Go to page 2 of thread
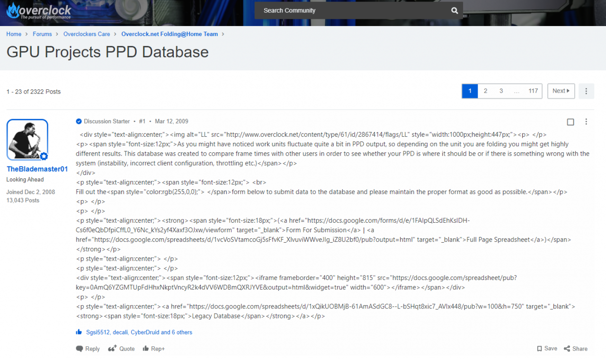The width and height of the screenshot is (606, 359). pyautogui.click(x=485, y=91)
